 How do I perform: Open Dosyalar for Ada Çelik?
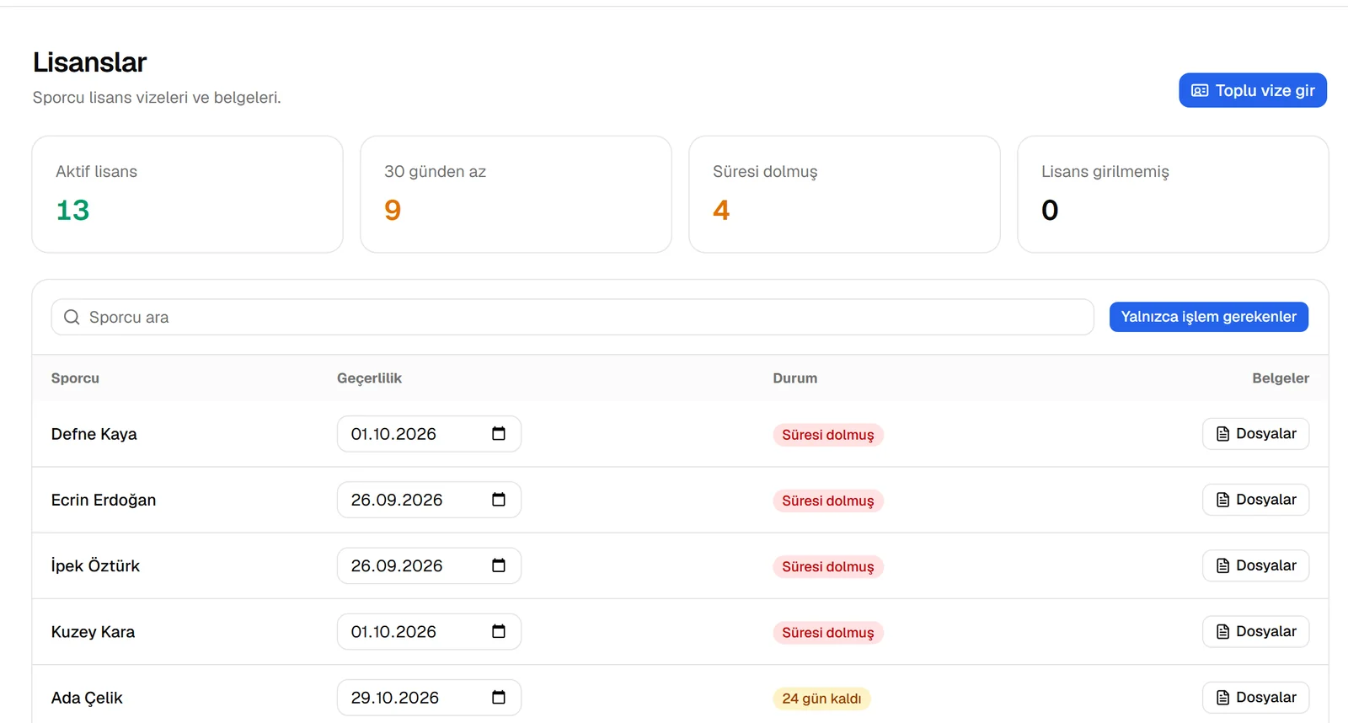point(1255,697)
